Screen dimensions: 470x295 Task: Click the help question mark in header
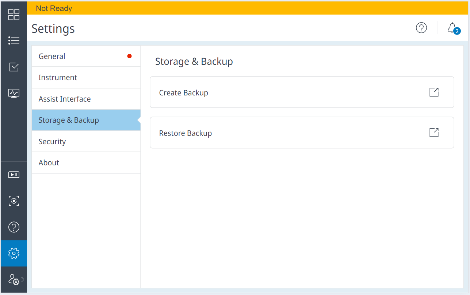click(x=421, y=28)
